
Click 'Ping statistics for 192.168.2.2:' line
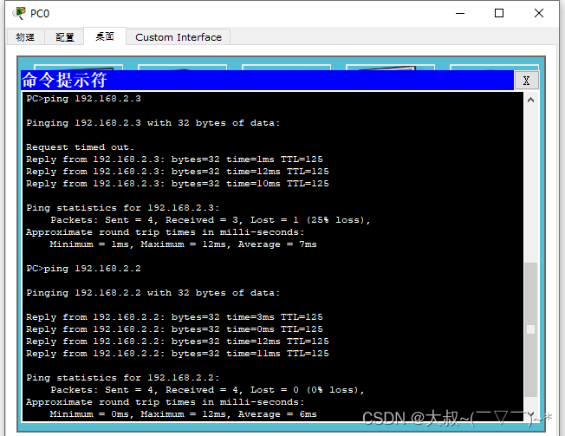pyautogui.click(x=122, y=378)
